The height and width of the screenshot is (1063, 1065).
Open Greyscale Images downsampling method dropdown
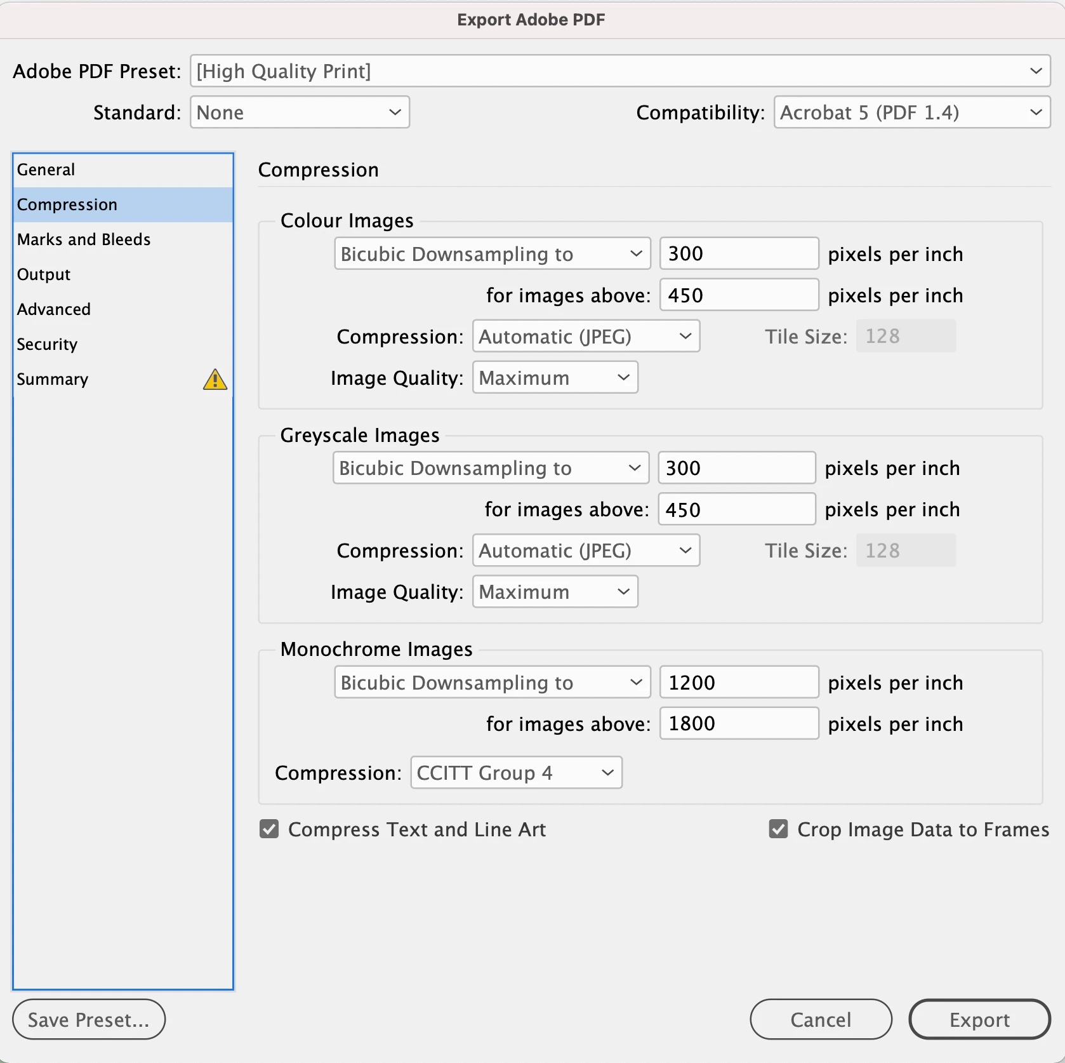pyautogui.click(x=491, y=468)
